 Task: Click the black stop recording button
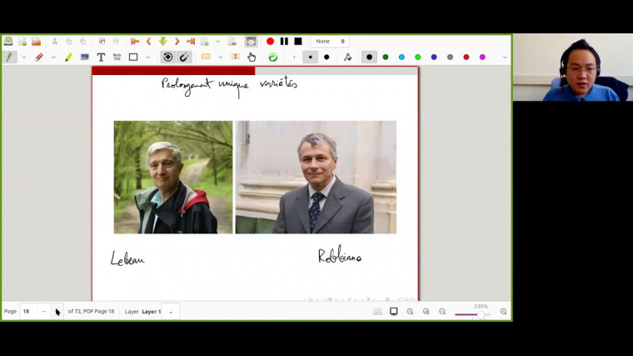pos(297,41)
